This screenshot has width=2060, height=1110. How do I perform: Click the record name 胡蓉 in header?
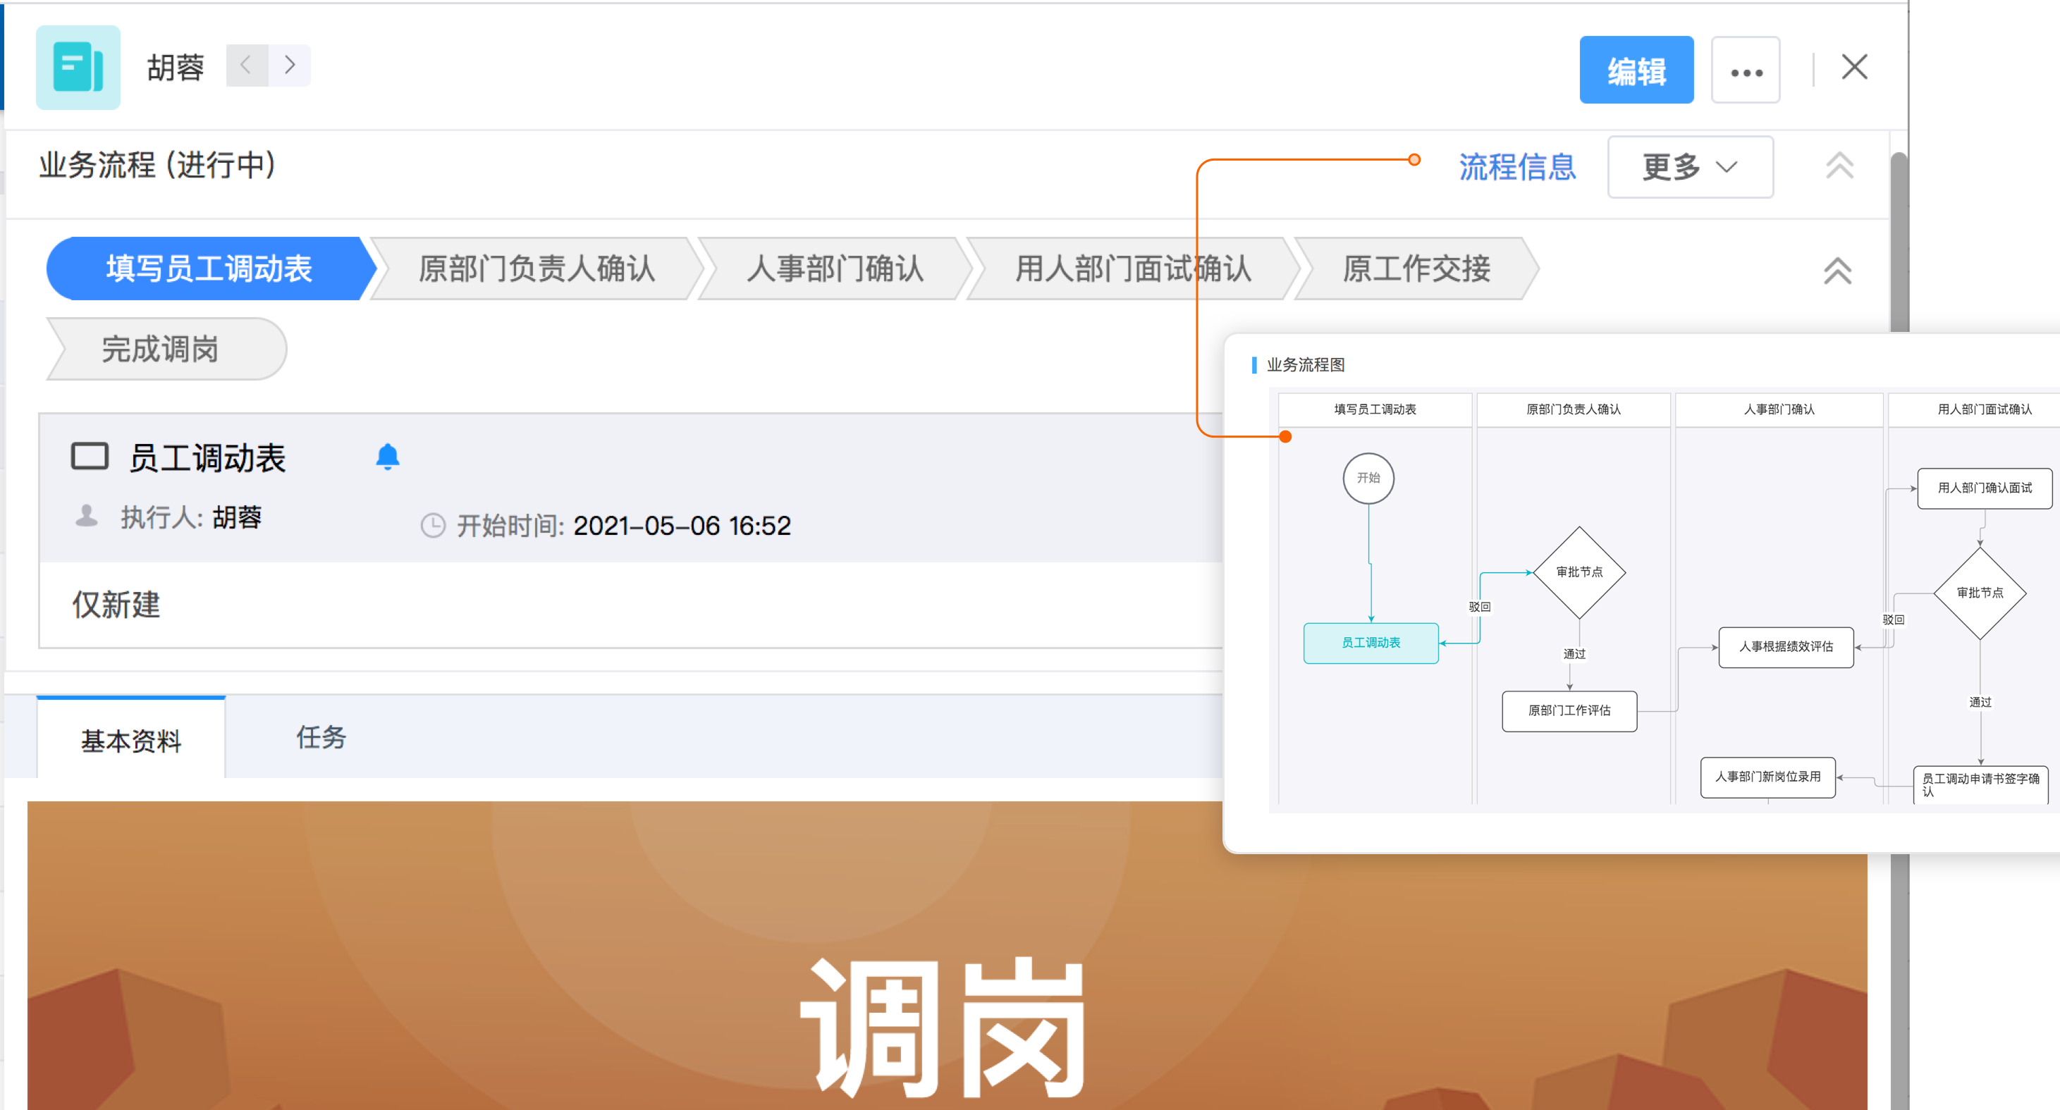coord(175,68)
